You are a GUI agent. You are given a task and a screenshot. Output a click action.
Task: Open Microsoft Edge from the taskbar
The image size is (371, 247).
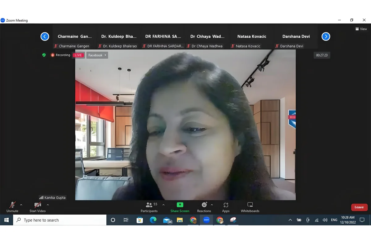(153, 220)
